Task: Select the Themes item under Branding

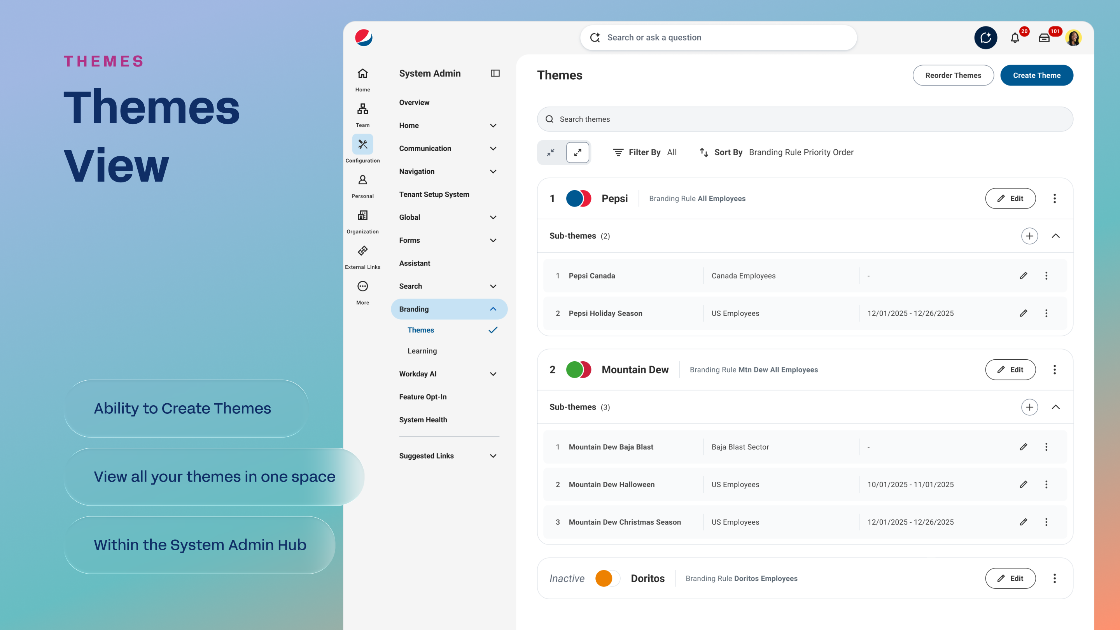Action: (420, 330)
